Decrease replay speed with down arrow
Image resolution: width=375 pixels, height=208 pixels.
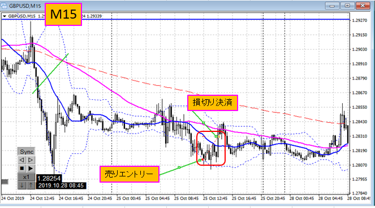pos(21,185)
